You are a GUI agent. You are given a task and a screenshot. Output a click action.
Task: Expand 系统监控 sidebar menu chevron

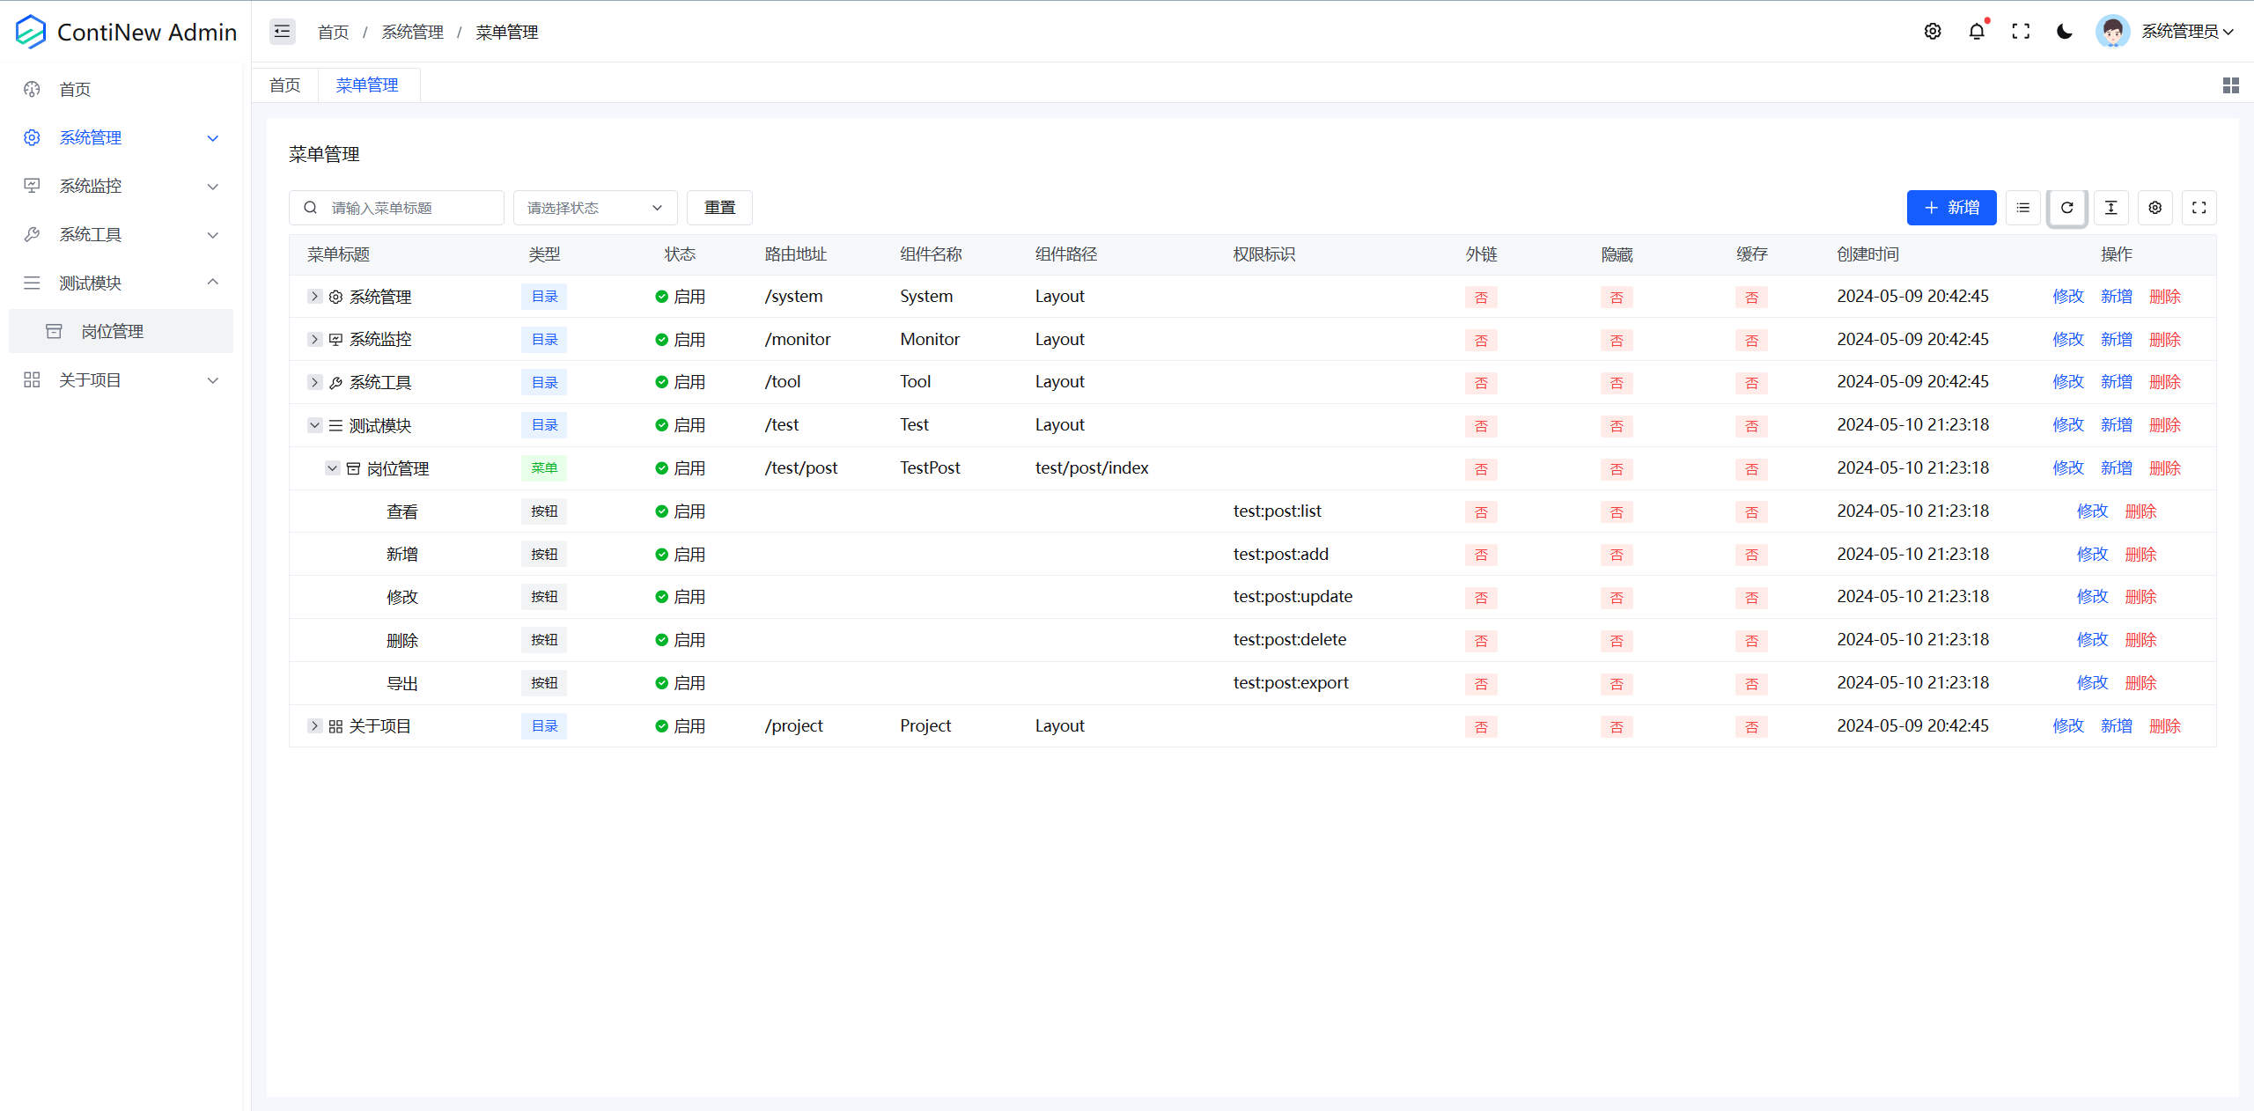212,186
